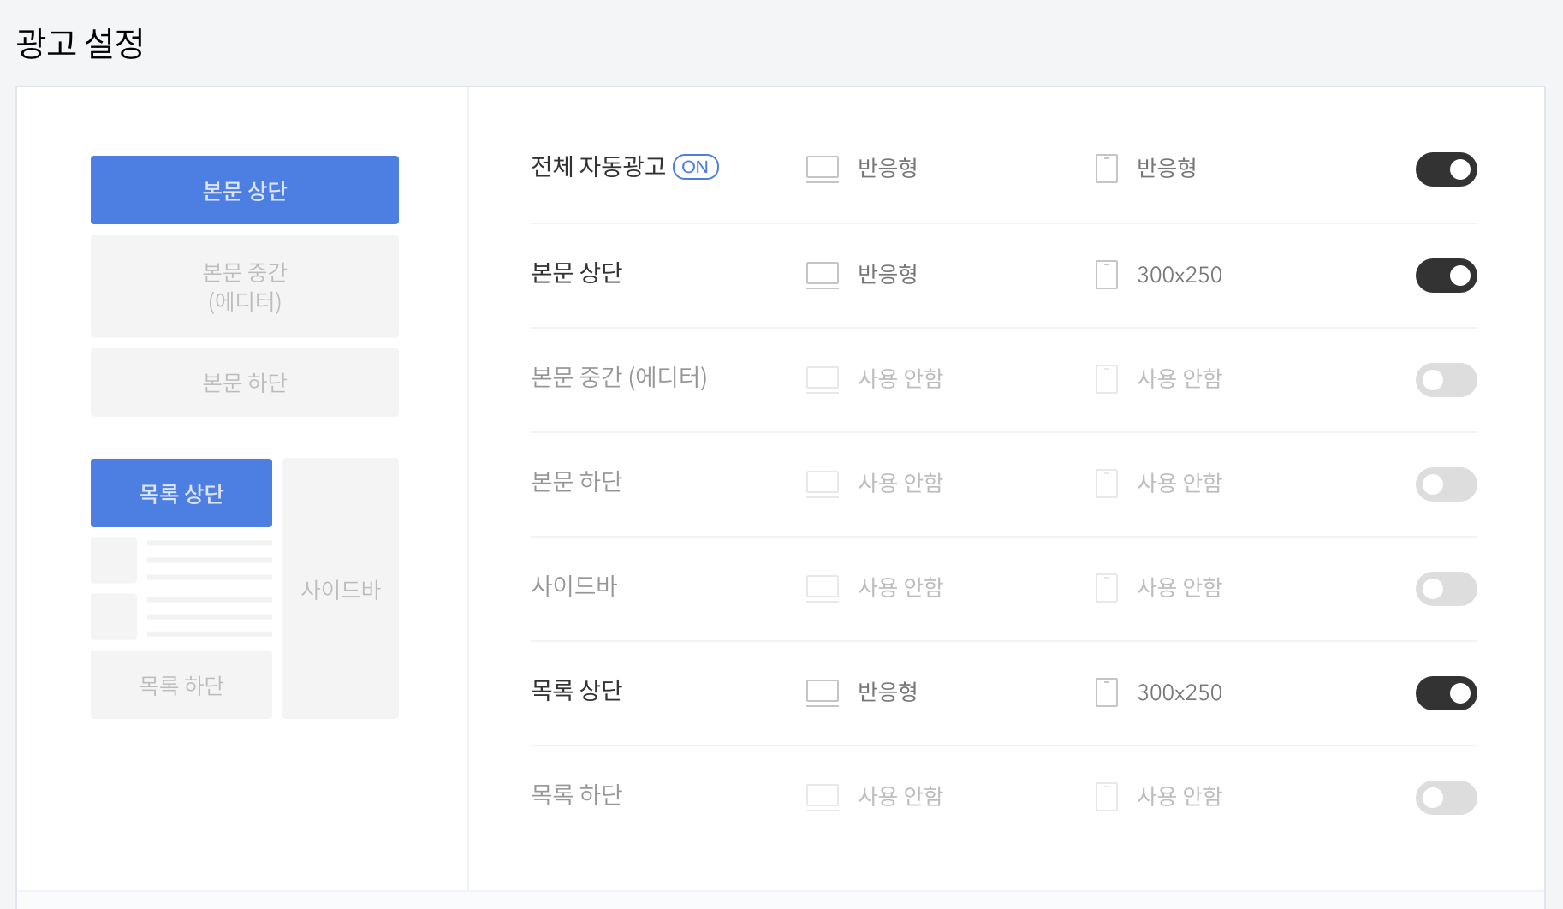Click the 본문 중간 (에디터) row label
Image resolution: width=1563 pixels, height=909 pixels.
point(619,378)
